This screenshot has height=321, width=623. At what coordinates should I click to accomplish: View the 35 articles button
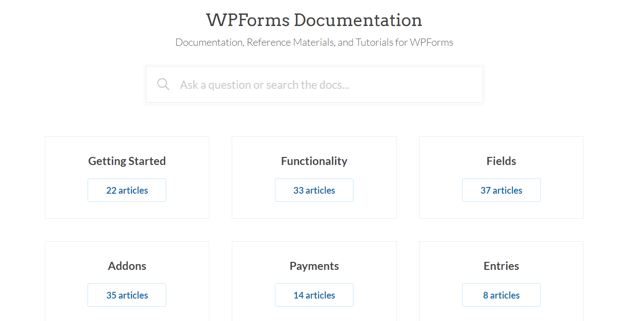pyautogui.click(x=127, y=295)
